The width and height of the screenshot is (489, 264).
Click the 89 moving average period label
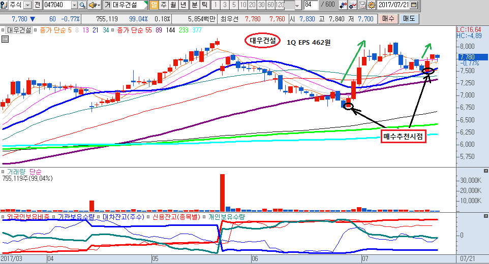click(159, 30)
